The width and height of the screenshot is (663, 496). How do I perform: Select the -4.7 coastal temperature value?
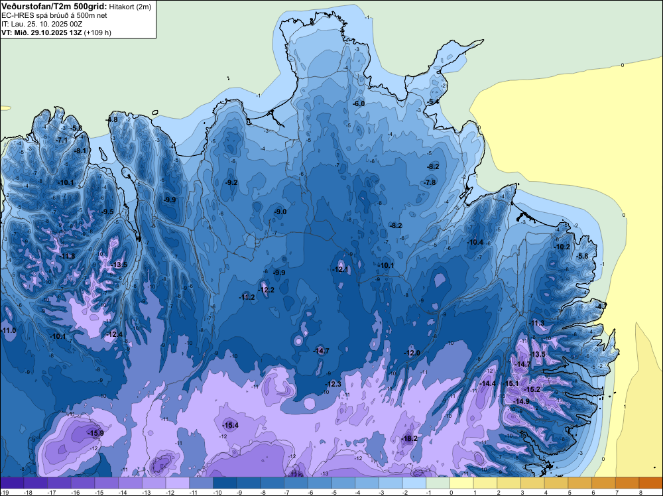[x=601, y=306]
